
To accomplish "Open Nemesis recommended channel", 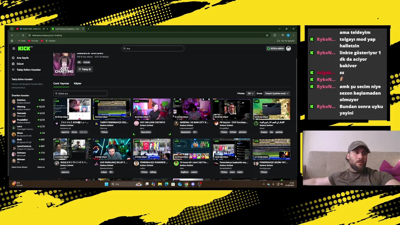I will pyautogui.click(x=28, y=114).
